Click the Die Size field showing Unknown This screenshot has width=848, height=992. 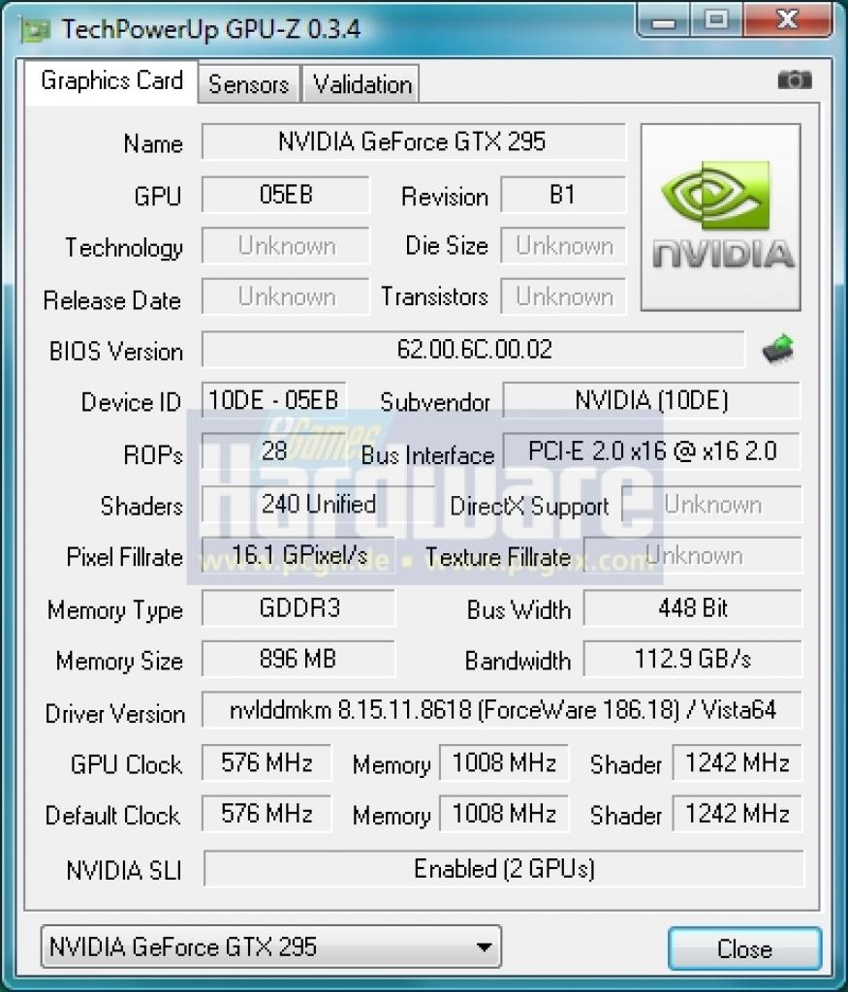coord(563,245)
